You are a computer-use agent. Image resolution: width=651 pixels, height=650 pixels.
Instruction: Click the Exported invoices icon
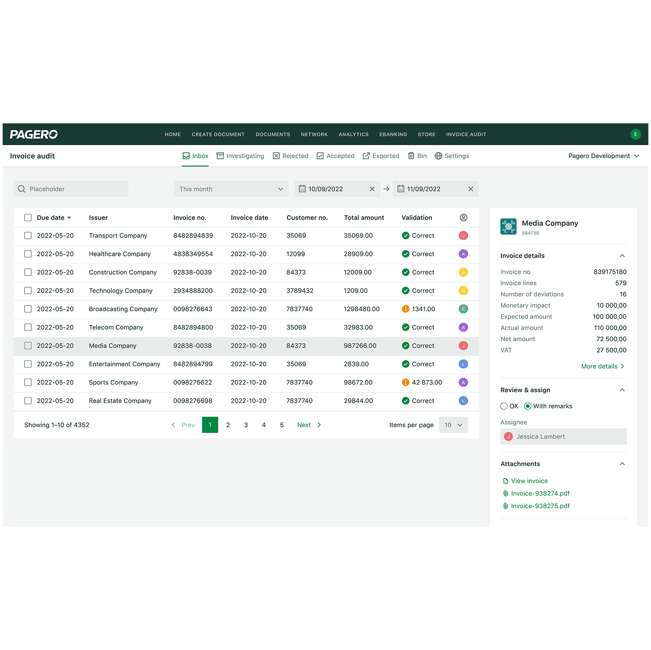tap(367, 156)
